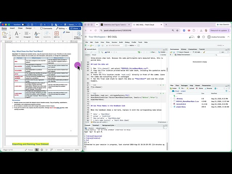Select the Insert tab in Word
The width and height of the screenshot is (232, 174).
tap(12, 28)
